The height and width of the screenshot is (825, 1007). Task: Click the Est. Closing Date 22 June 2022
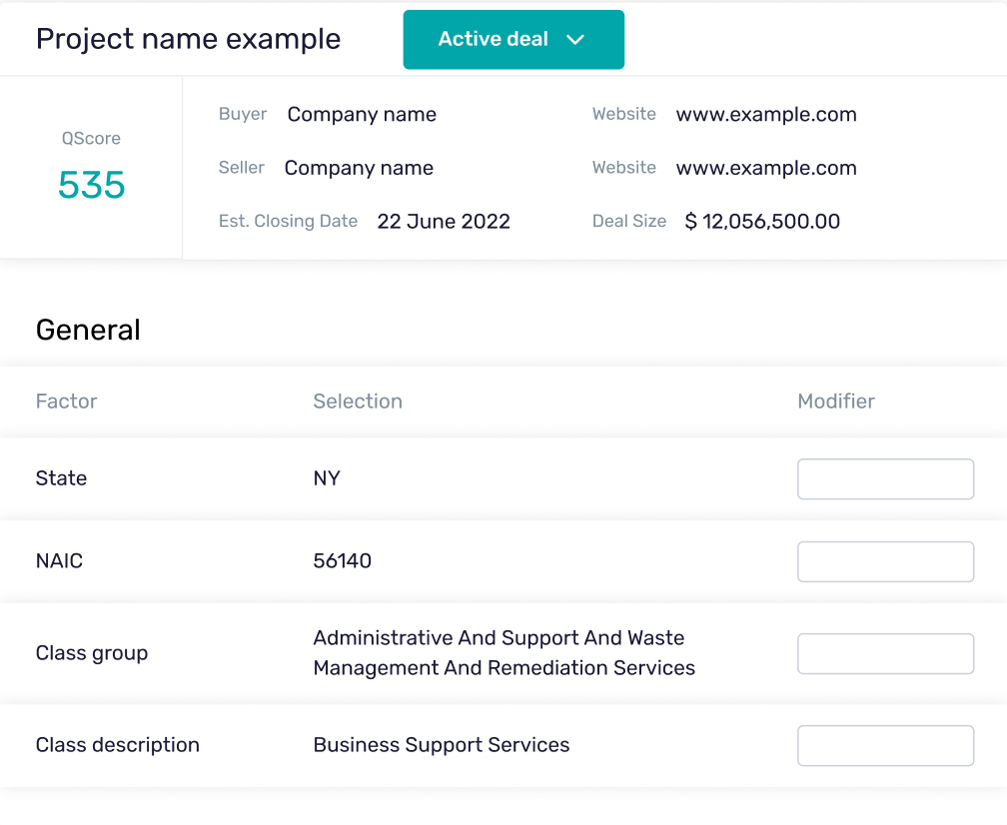[x=444, y=221]
